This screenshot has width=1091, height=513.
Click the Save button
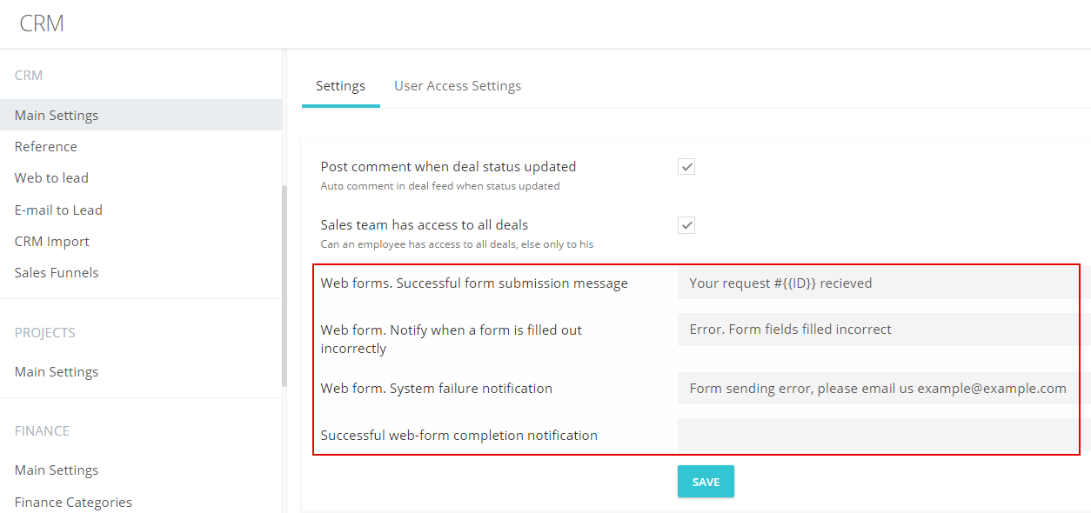coord(706,482)
